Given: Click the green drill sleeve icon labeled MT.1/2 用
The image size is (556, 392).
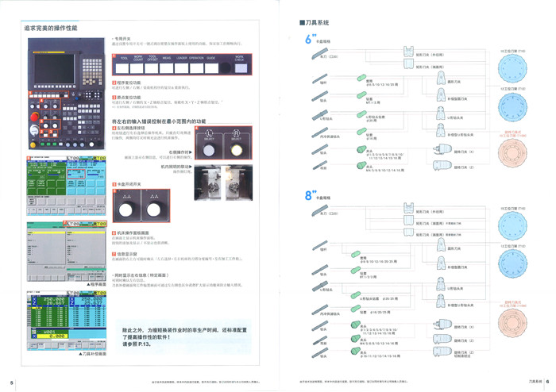Looking at the screenshot, I should pyautogui.click(x=361, y=95).
